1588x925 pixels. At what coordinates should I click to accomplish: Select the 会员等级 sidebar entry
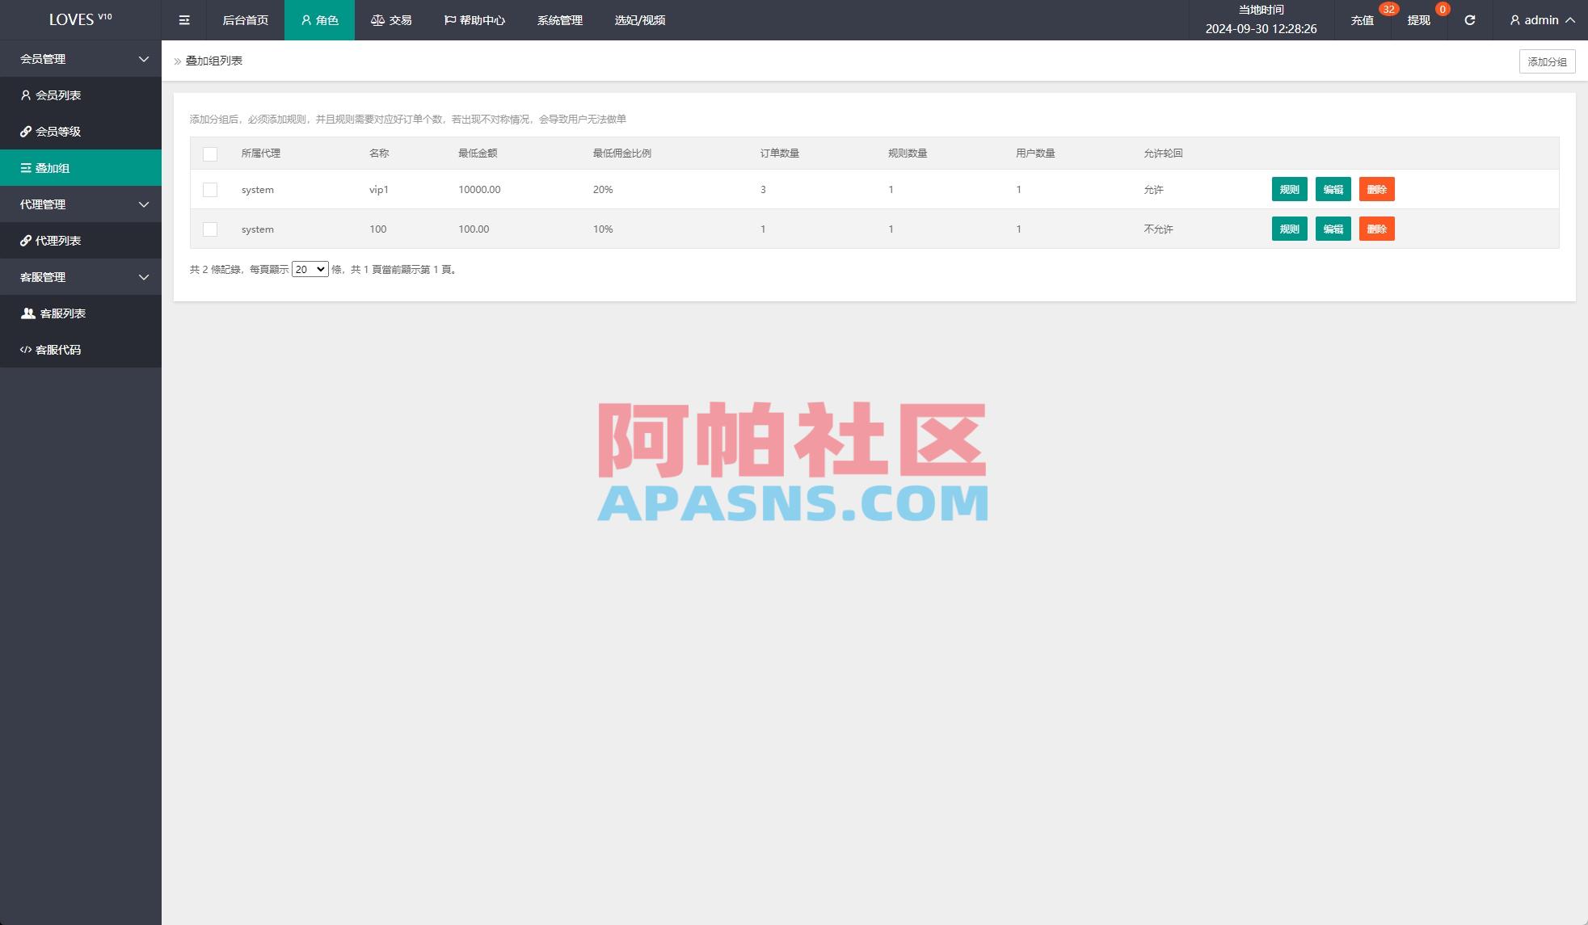click(x=60, y=131)
